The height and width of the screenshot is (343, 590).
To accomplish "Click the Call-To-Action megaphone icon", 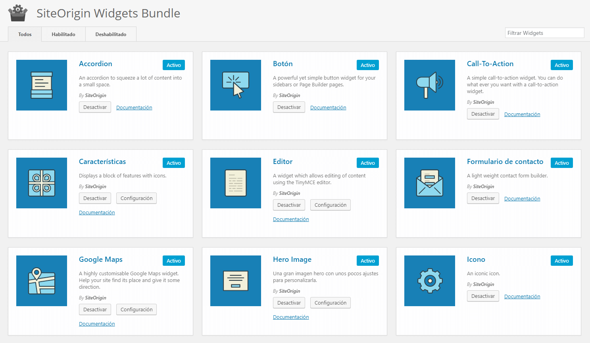I will [429, 85].
